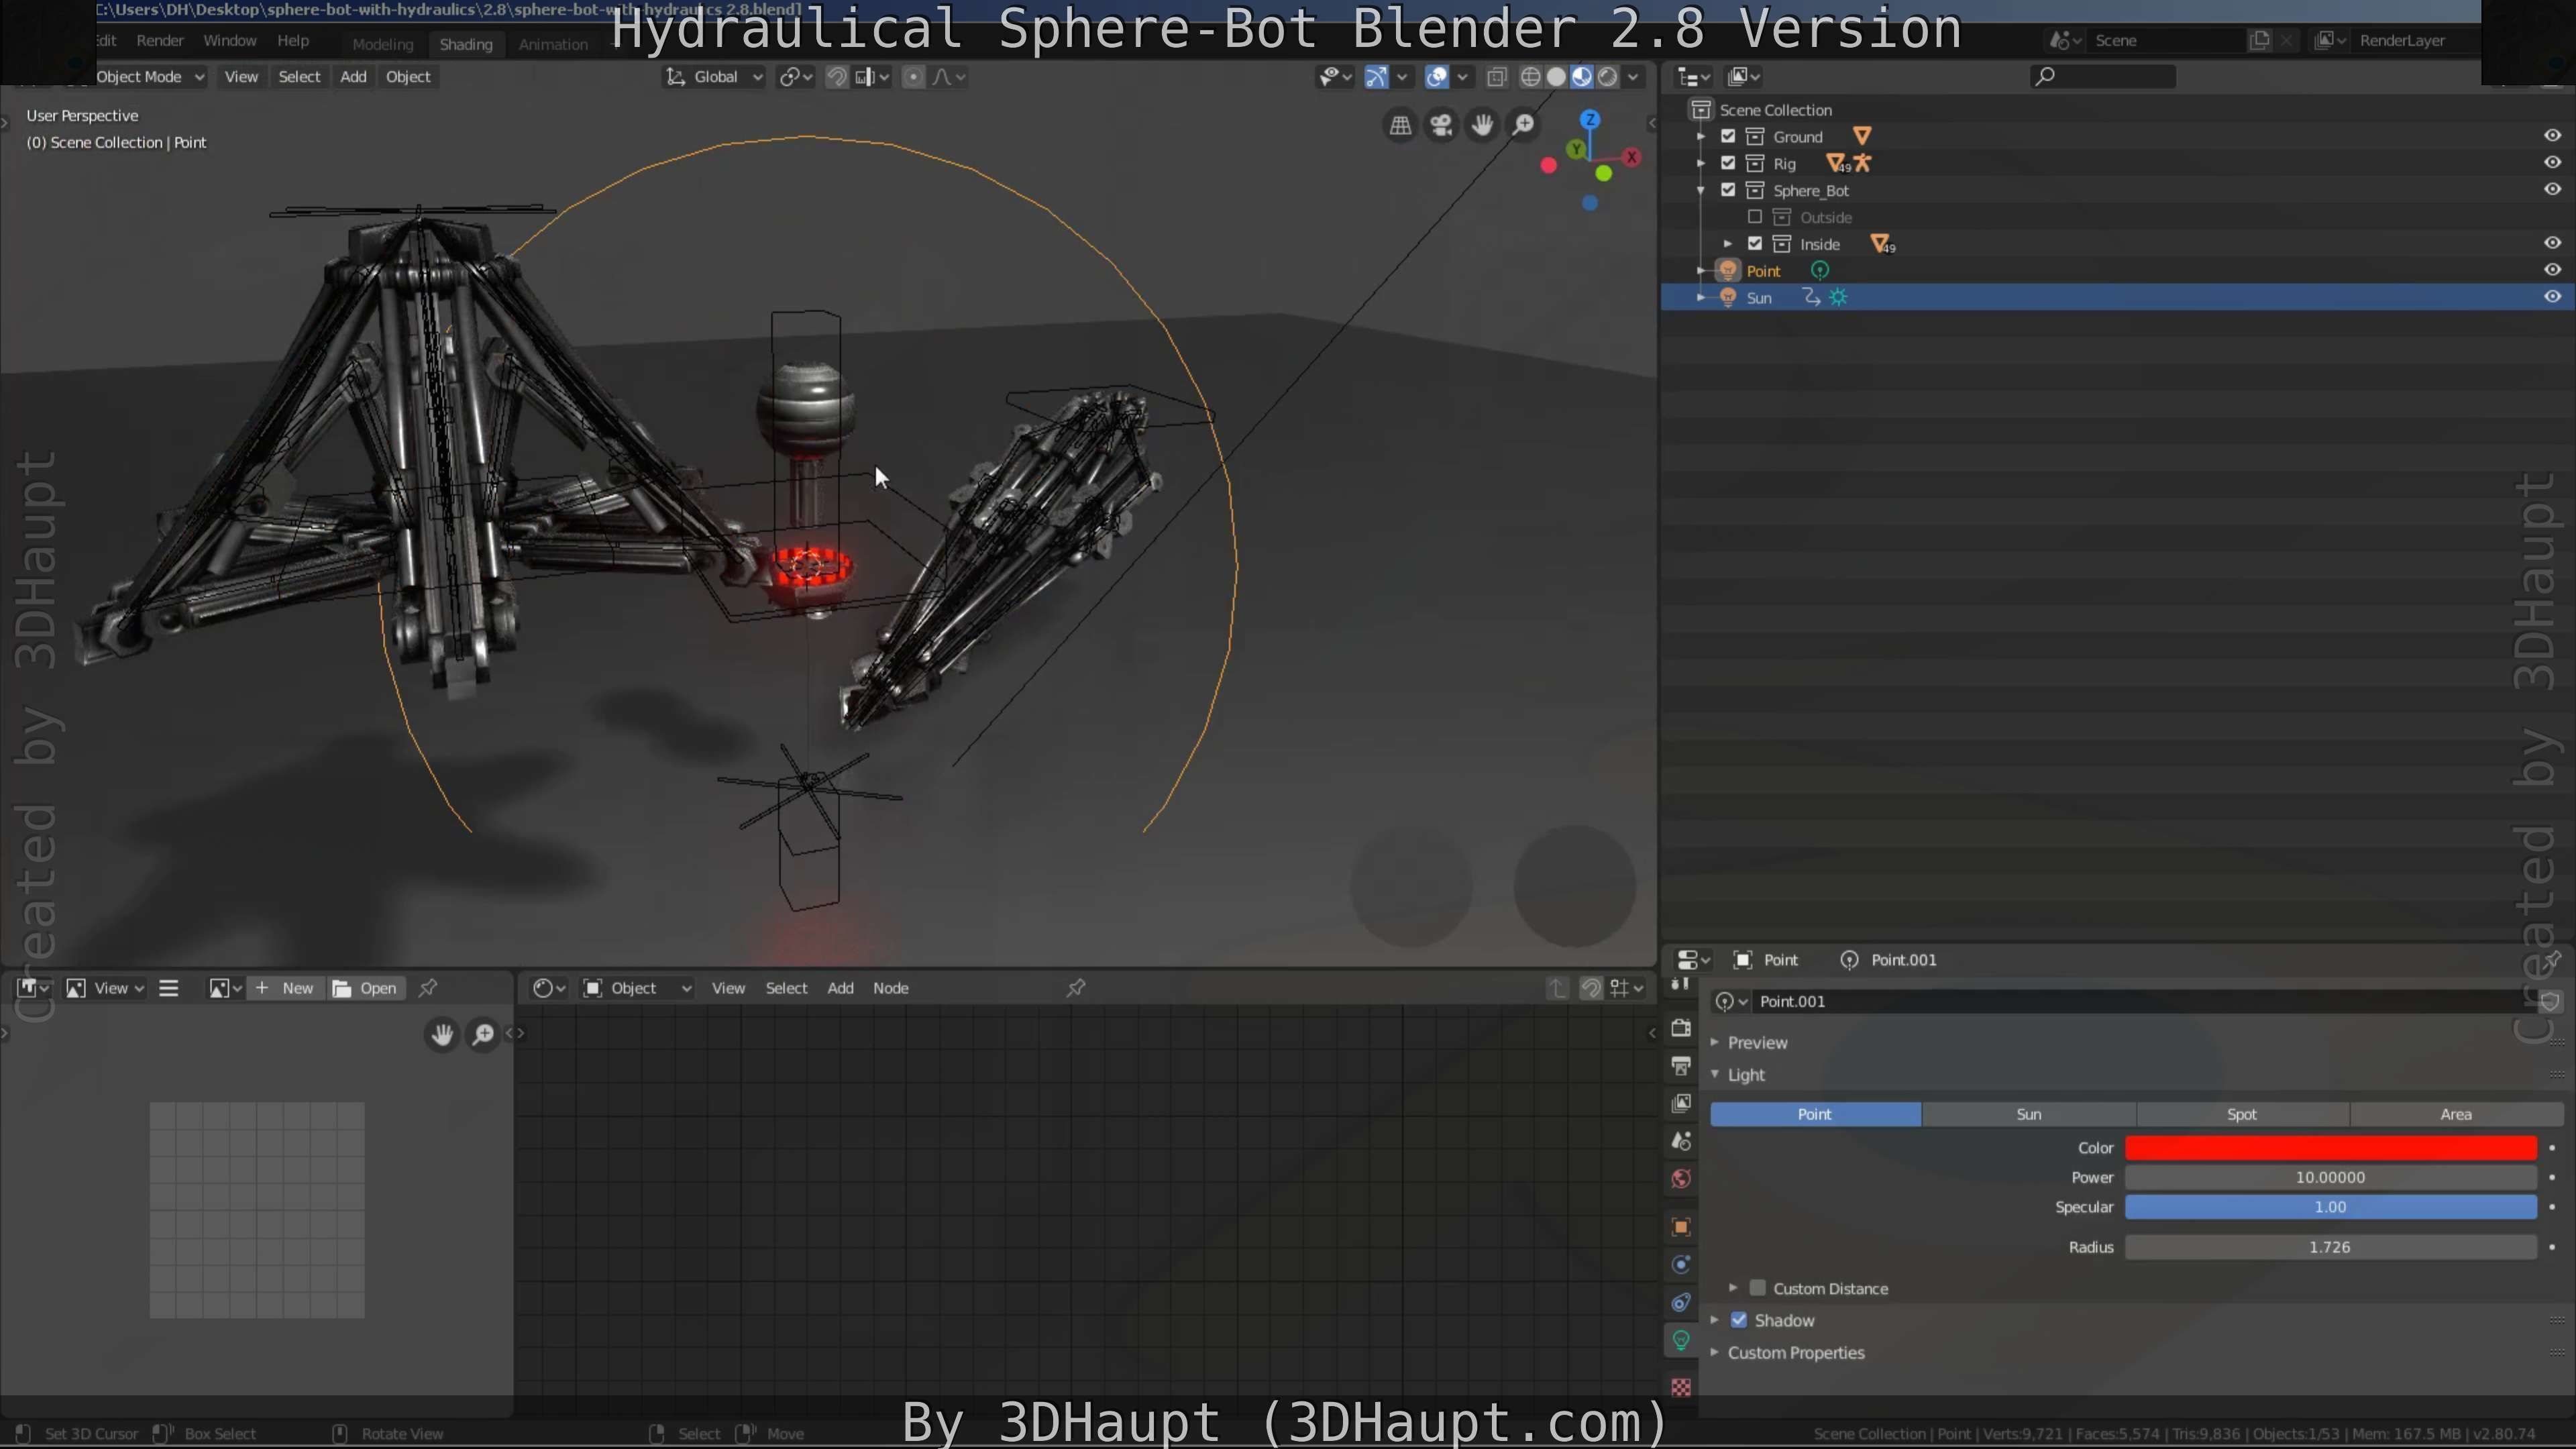Viewport: 2576px width, 1449px height.
Task: Enable the Outside collection checkbox
Action: (x=1755, y=217)
